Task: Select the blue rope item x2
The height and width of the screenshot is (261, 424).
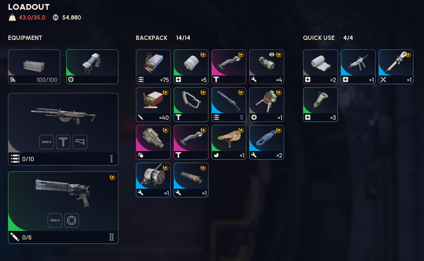Action: tap(266, 142)
